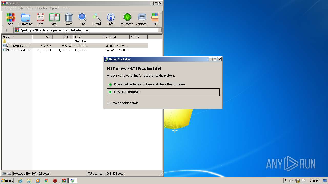Launch Chrome from taskbar

click(46, 181)
